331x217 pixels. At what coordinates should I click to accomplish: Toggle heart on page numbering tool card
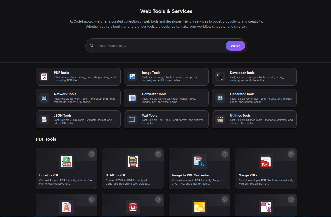291,199
